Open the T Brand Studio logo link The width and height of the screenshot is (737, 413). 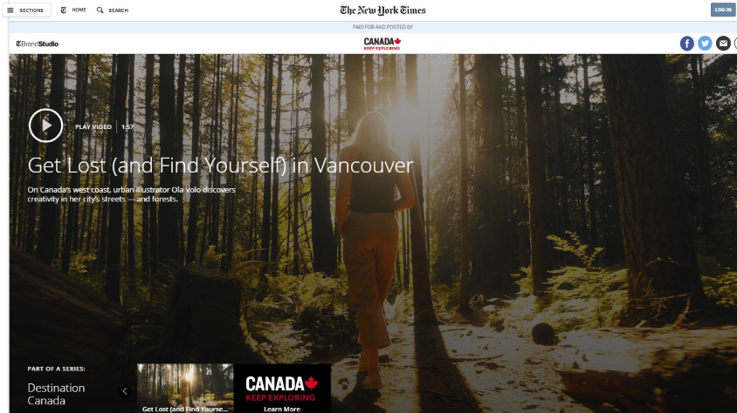(38, 44)
